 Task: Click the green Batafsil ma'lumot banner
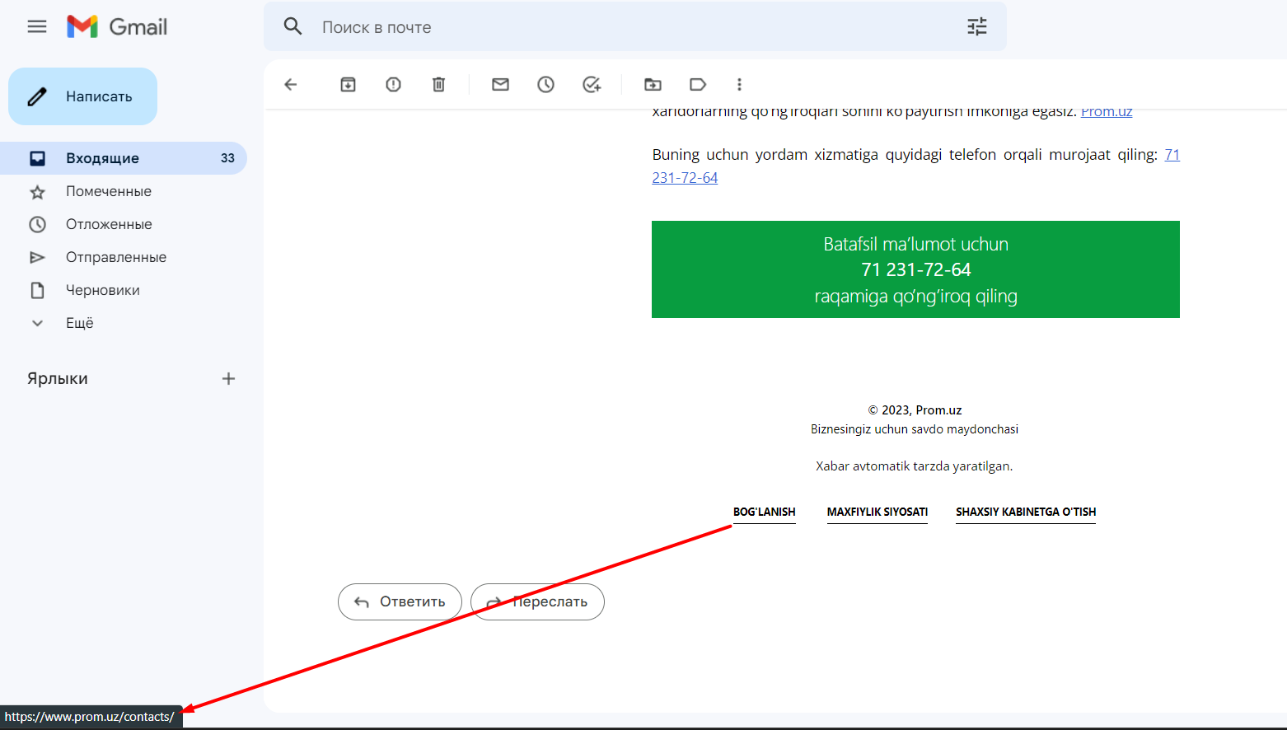coord(915,269)
